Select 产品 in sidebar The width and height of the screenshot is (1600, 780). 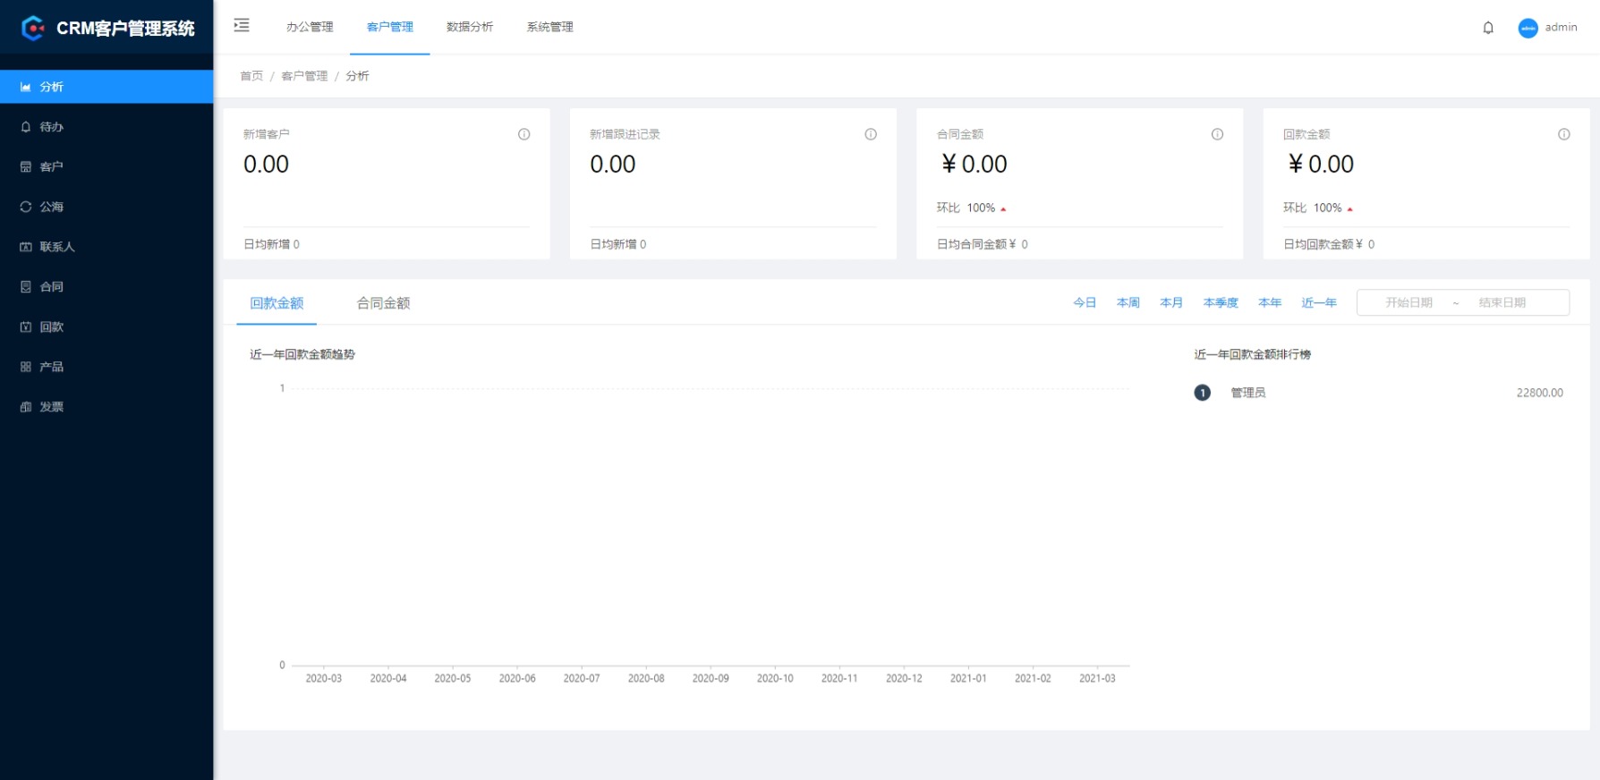(x=106, y=367)
